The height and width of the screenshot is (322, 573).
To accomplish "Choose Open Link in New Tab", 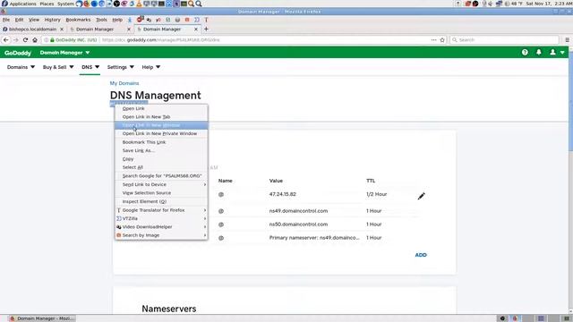I will tap(161, 117).
